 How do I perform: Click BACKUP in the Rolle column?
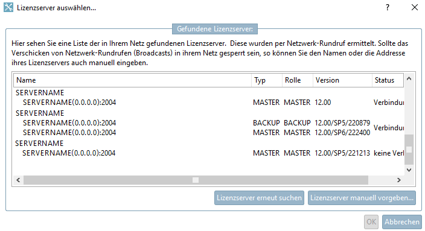297,122
